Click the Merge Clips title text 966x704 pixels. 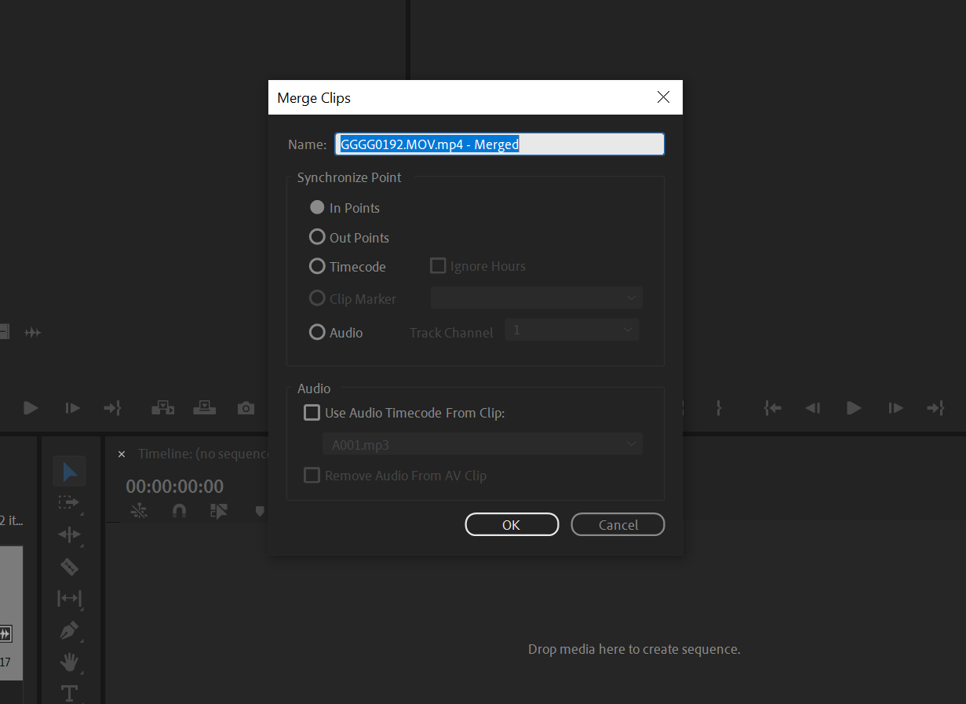[314, 98]
